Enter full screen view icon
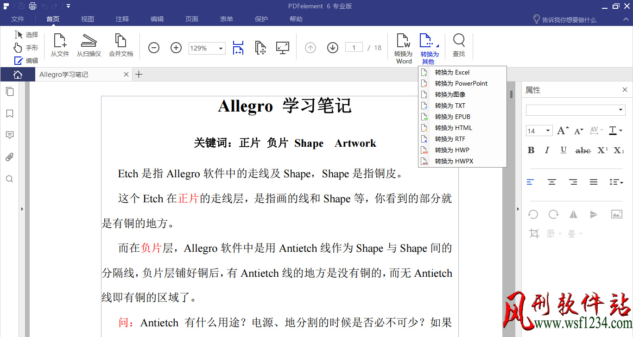 [283, 48]
